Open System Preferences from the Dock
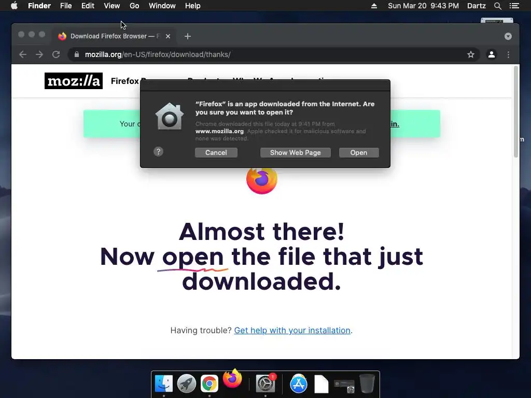Image resolution: width=531 pixels, height=398 pixels. pos(265,383)
